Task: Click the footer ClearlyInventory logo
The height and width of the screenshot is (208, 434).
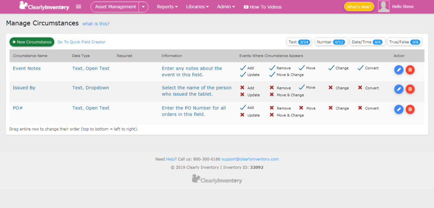Action: [x=217, y=179]
